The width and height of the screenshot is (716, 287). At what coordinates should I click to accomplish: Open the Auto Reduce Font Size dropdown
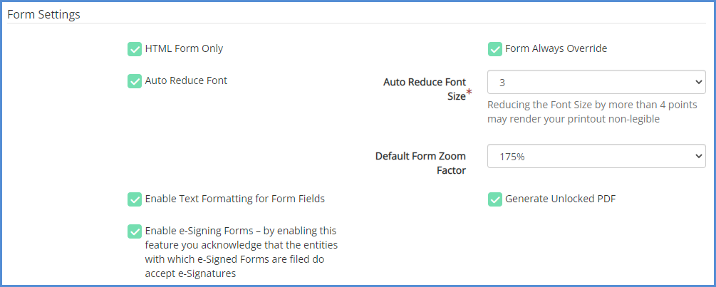pyautogui.click(x=596, y=83)
